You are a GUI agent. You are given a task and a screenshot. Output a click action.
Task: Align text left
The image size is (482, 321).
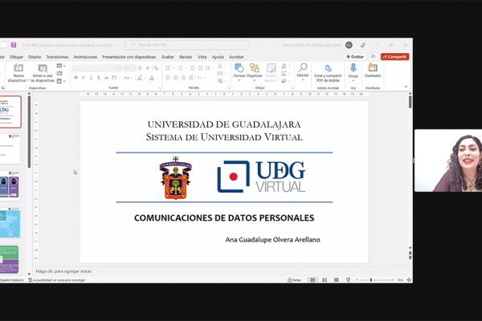coord(168,78)
